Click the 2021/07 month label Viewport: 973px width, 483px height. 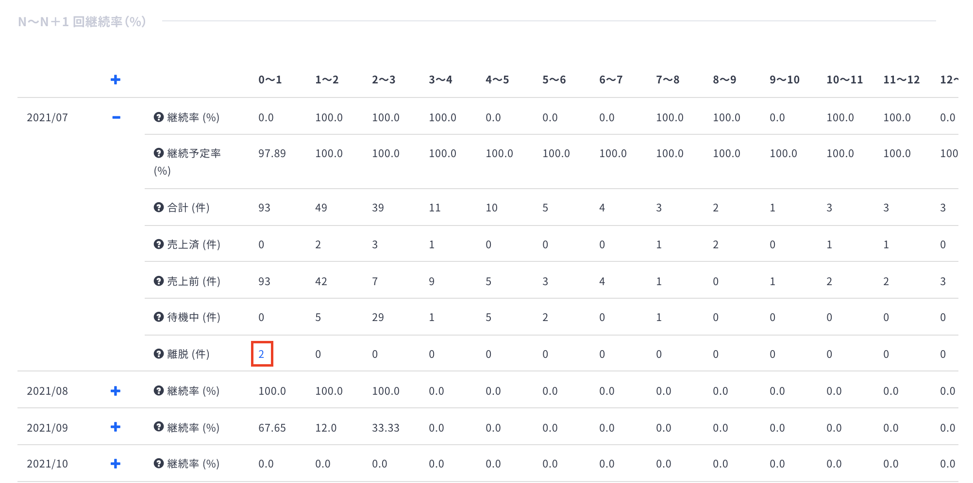(48, 117)
